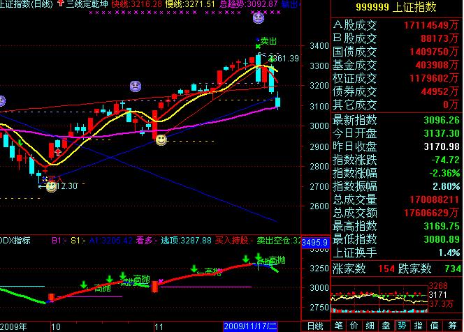Click the red block marker at November start in lower panel
The width and height of the screenshot is (464, 332).
click(154, 287)
